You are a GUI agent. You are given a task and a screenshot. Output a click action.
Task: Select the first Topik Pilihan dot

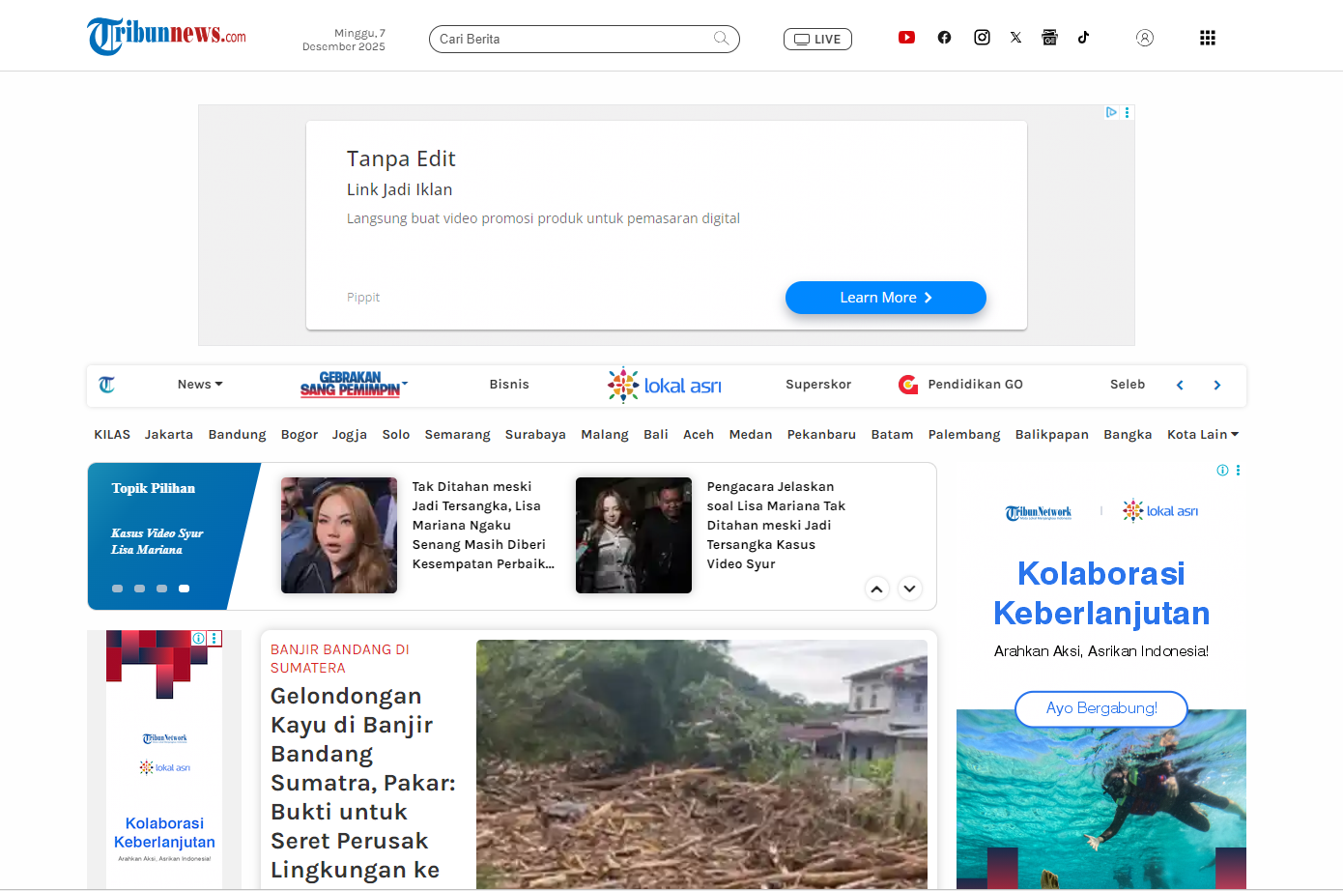(x=117, y=588)
